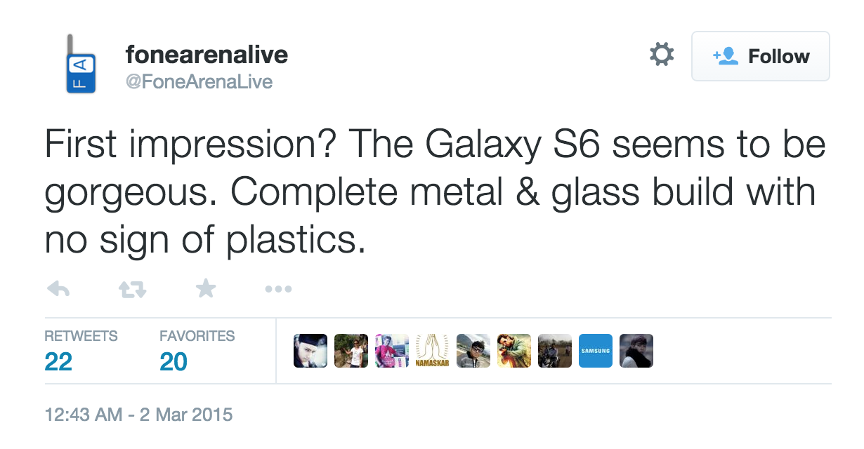Image resolution: width=864 pixels, height=449 pixels.
Task: Retweet the Galaxy S6 tweet
Action: click(x=131, y=288)
